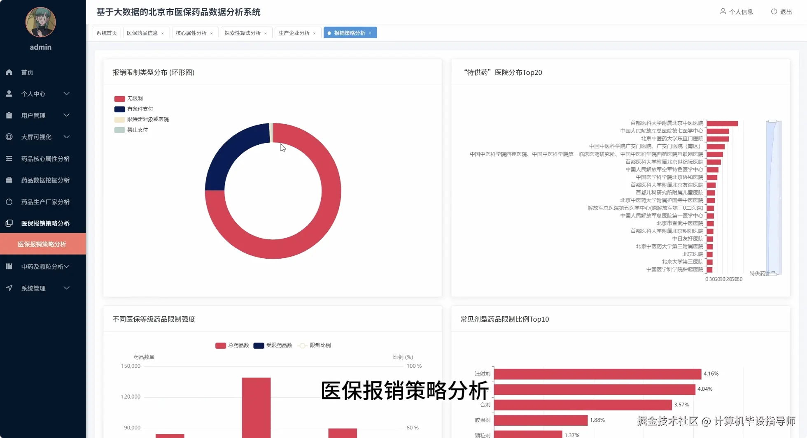Click the 药品数据挖掘分析 sidebar icon
Screen dimensions: 807x438
tap(9, 180)
